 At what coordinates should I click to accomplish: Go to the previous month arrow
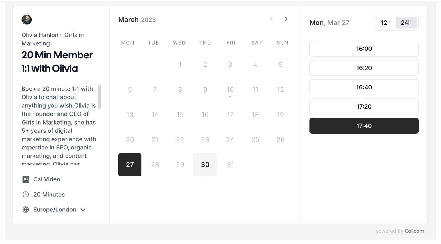[271, 19]
